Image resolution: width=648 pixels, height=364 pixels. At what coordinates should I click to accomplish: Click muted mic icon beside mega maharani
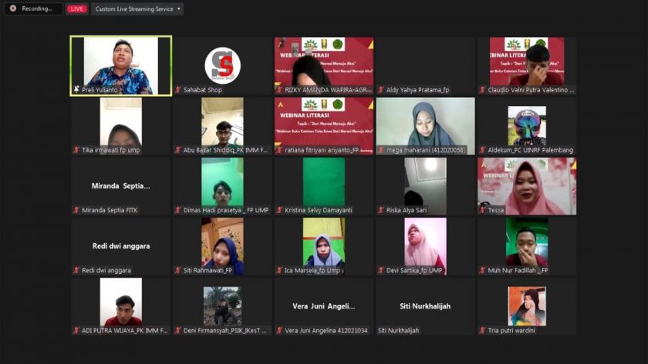pos(381,150)
